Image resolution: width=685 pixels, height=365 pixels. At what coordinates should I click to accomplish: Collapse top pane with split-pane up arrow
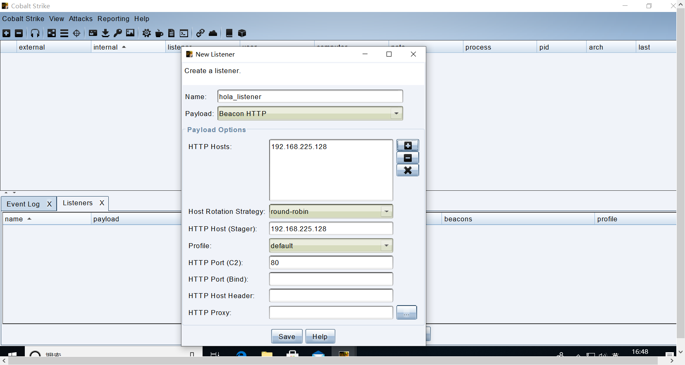click(x=6, y=193)
